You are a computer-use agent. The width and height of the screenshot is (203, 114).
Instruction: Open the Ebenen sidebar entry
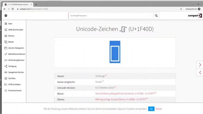click(11, 36)
